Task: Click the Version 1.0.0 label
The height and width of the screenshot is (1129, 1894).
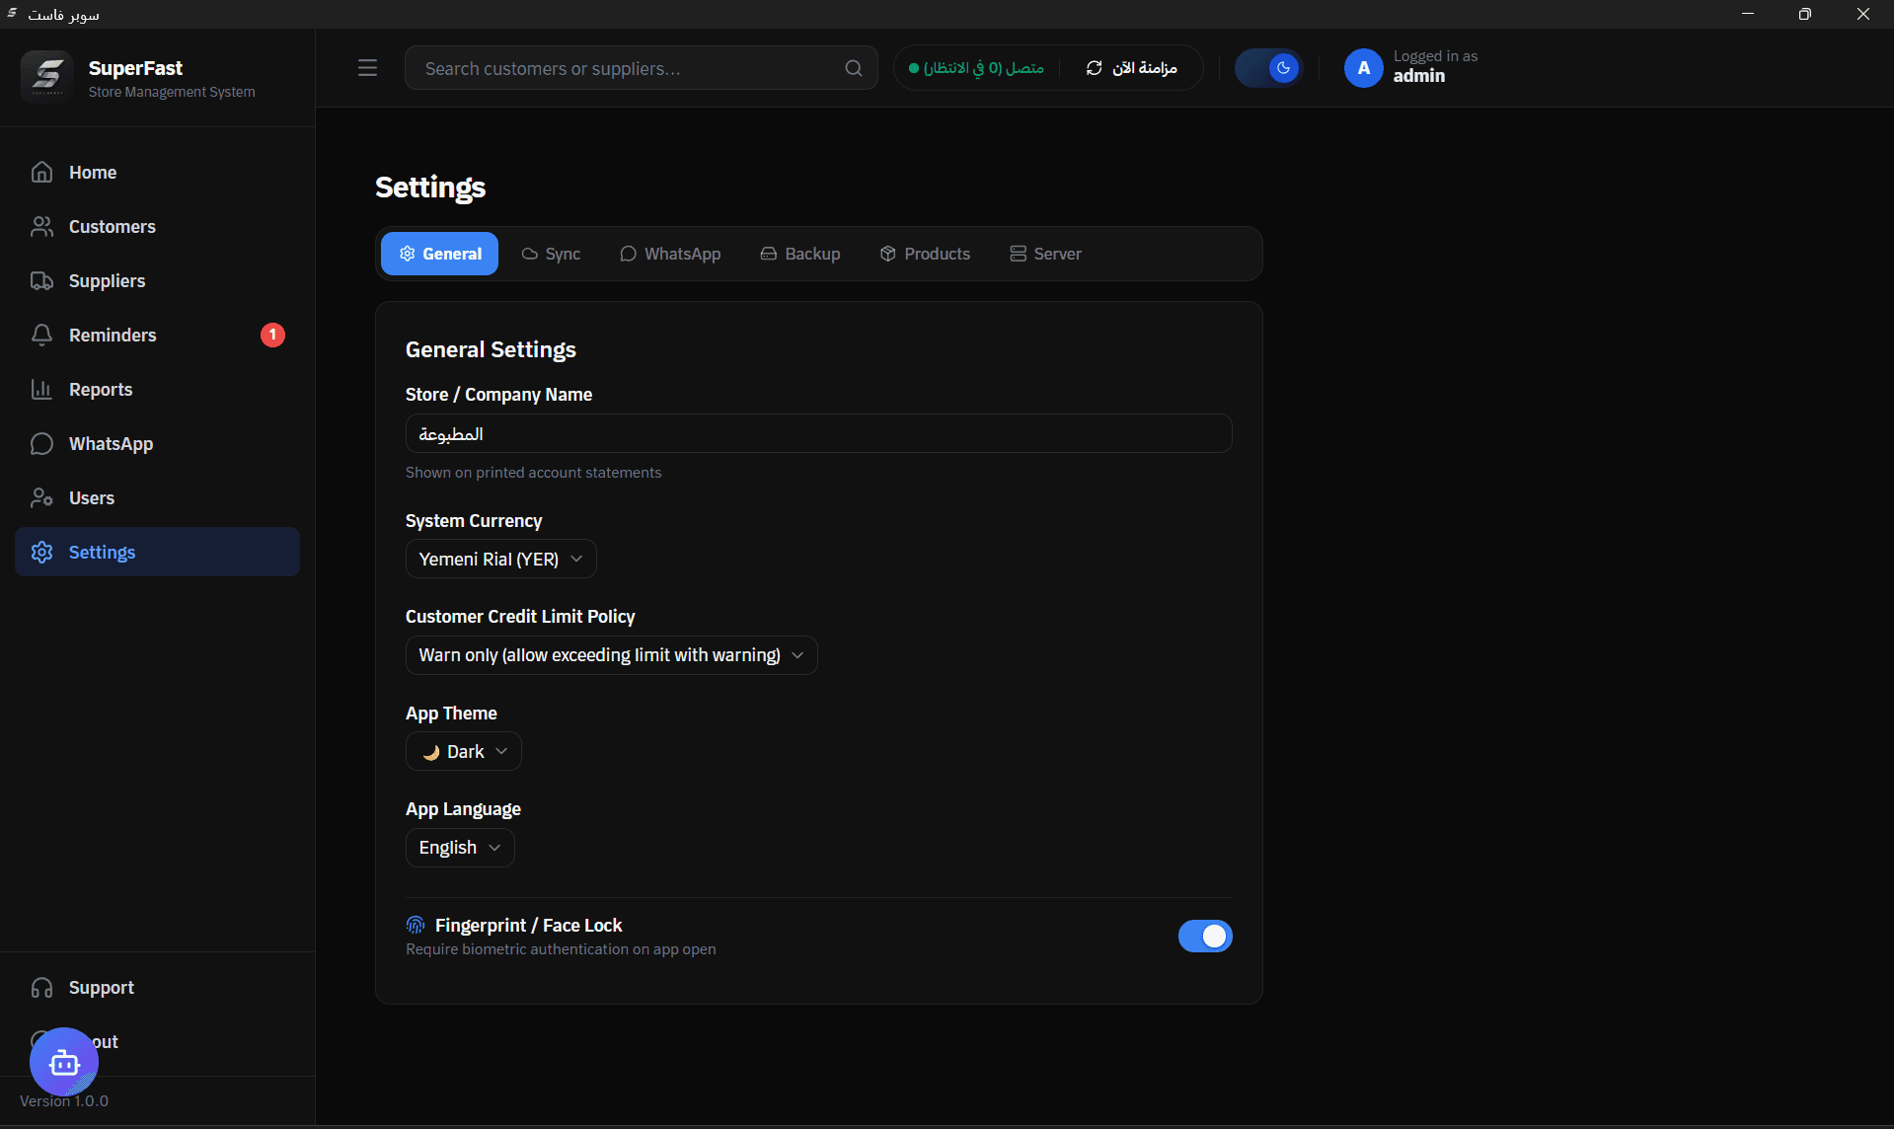Action: click(x=64, y=1101)
